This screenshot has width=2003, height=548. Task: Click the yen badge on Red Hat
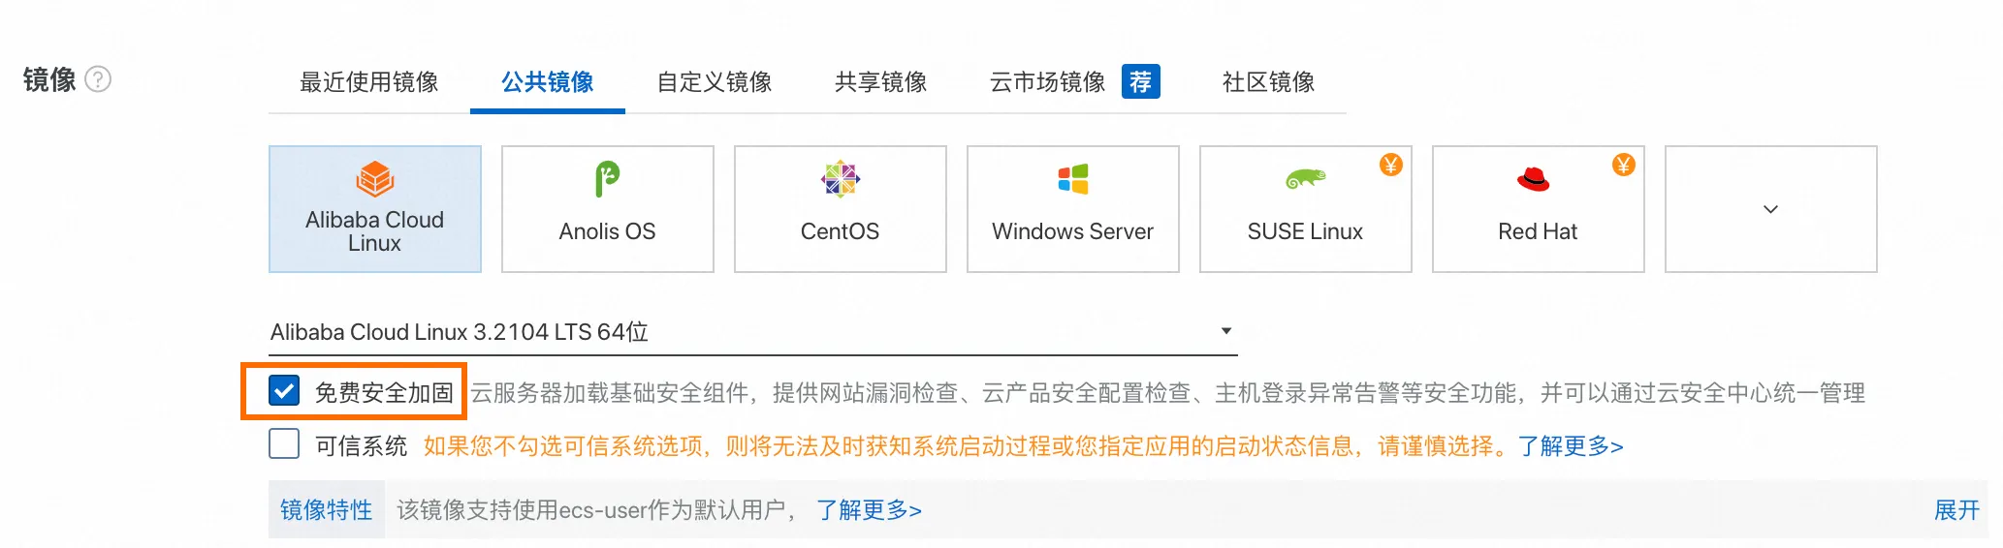point(1624,165)
